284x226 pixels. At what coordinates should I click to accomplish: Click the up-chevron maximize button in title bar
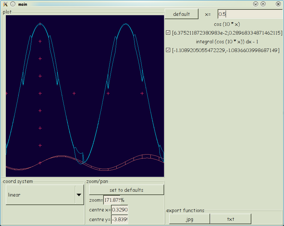pyautogui.click(x=263, y=4)
